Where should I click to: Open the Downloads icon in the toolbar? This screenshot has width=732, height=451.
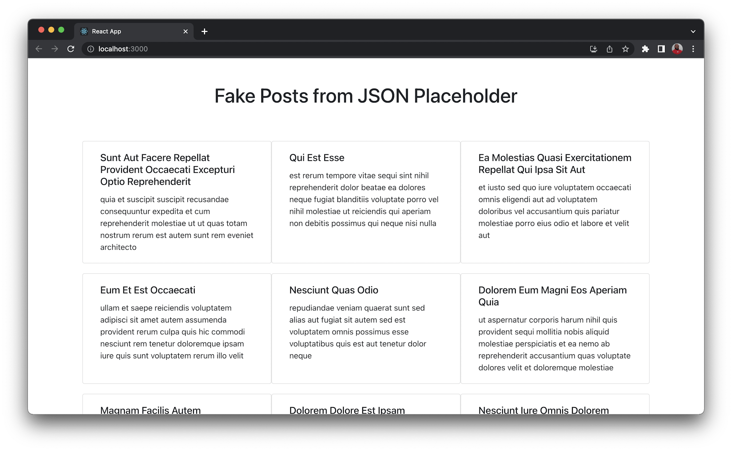pos(594,49)
